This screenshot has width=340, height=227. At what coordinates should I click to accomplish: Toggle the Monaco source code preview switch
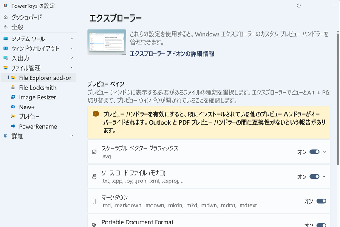tap(314, 176)
